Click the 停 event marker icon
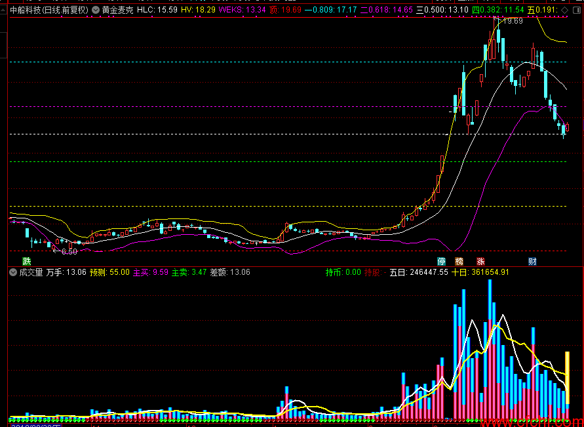 point(441,261)
